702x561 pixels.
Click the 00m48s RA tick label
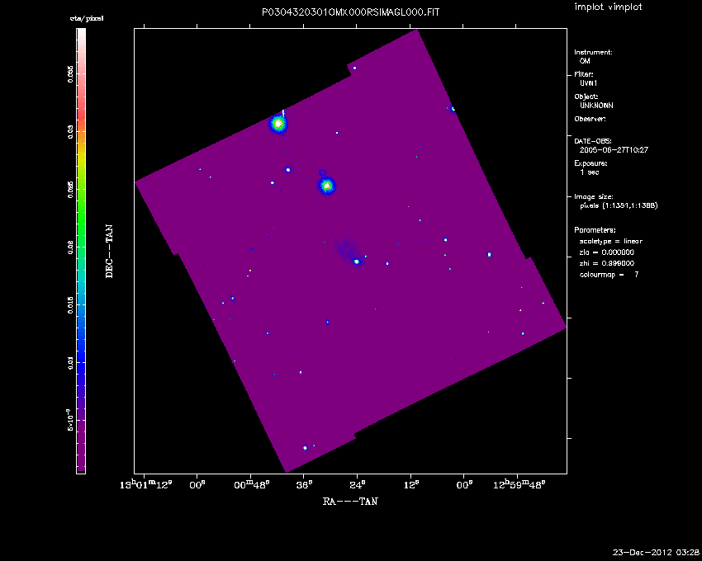(x=252, y=485)
